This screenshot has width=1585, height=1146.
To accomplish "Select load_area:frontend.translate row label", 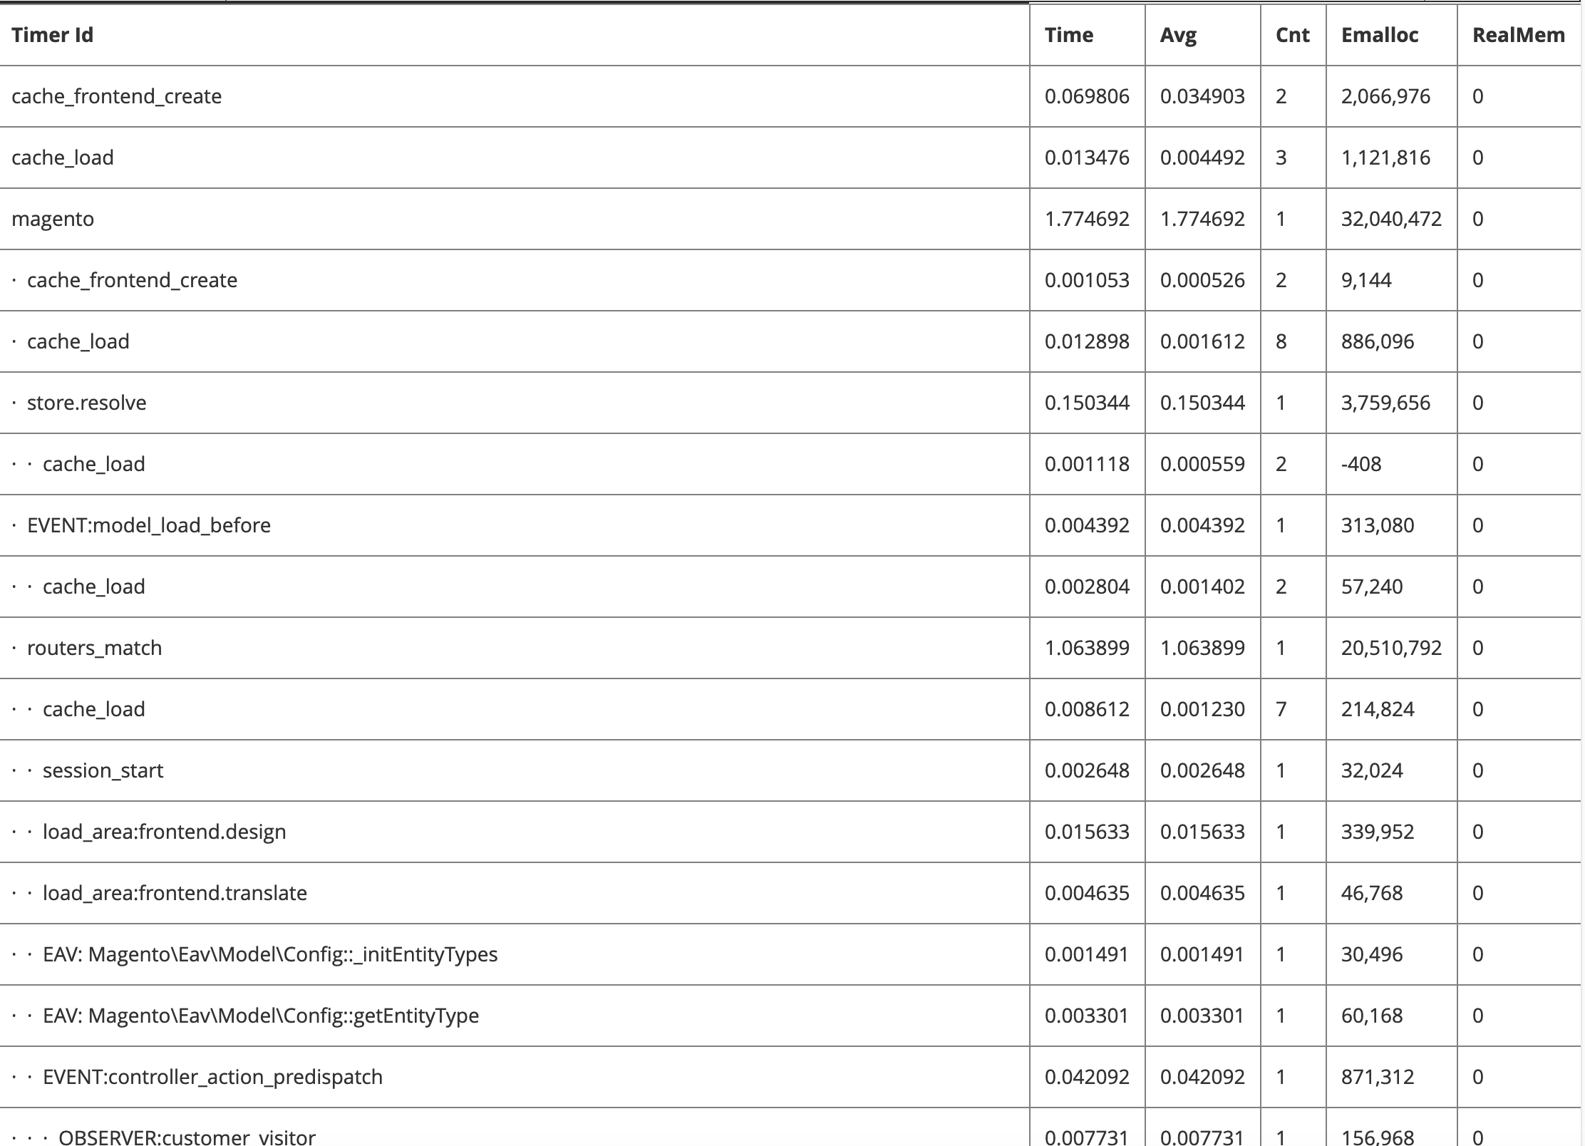I will (x=175, y=893).
